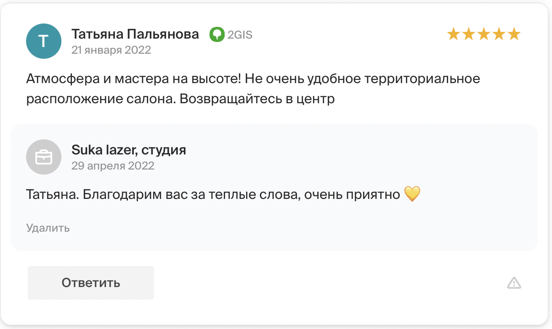
Task: Open reviewer name Татьяна Пальянова
Action: pyautogui.click(x=135, y=34)
